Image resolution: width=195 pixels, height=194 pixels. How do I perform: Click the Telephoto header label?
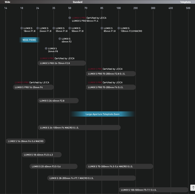[185, 2]
